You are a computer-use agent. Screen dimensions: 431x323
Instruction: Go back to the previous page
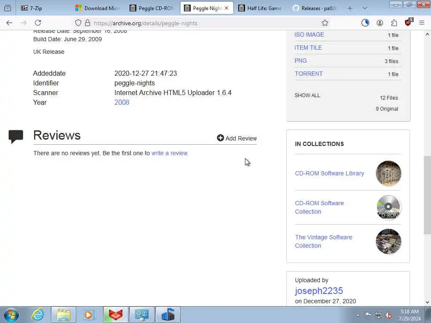point(9,23)
